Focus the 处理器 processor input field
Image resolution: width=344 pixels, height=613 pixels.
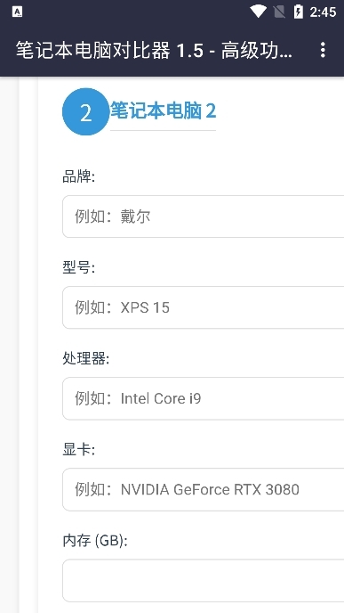(x=204, y=398)
